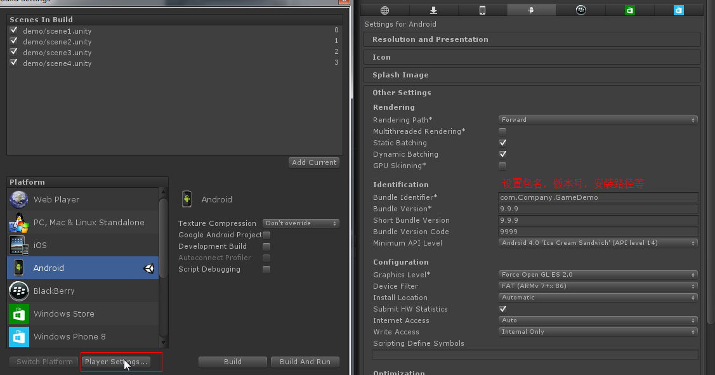
Task: Open Internet Access dropdown
Action: [x=598, y=320]
